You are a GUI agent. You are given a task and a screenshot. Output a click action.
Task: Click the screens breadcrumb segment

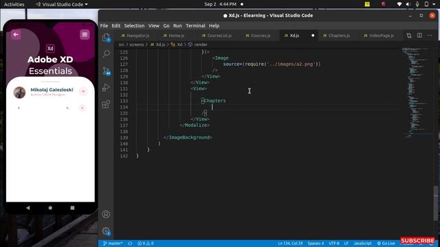(136, 45)
